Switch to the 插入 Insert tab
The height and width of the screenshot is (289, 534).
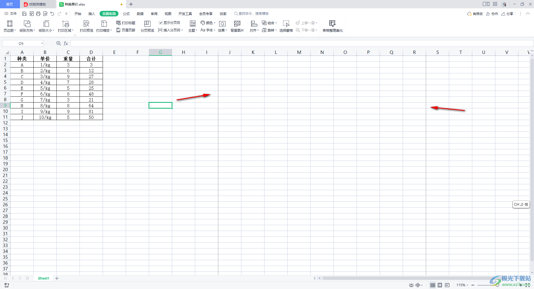coord(92,14)
